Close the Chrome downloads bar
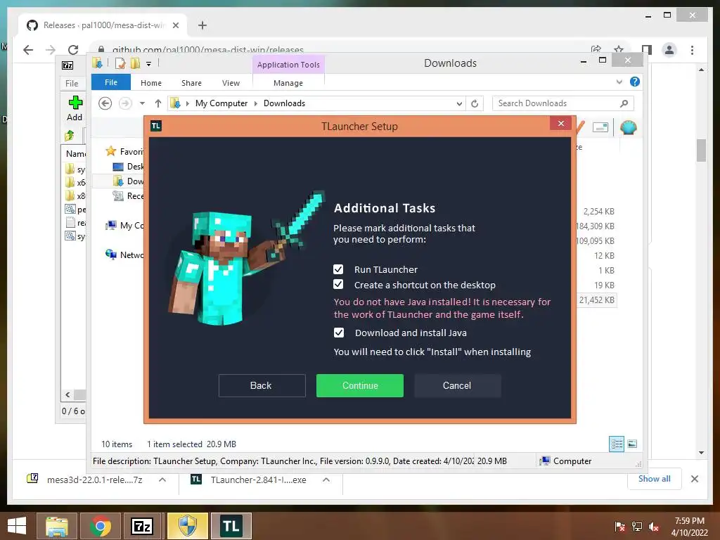Screen dimensions: 720x540 click(x=694, y=479)
